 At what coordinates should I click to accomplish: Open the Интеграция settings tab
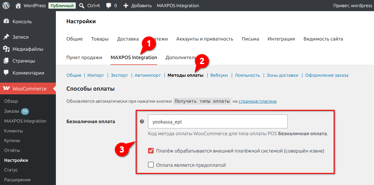(281, 39)
